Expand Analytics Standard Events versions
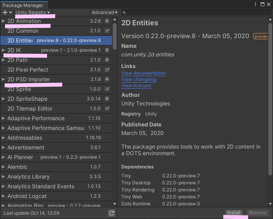Viewport: 273px width, 219px height. [x=3, y=186]
